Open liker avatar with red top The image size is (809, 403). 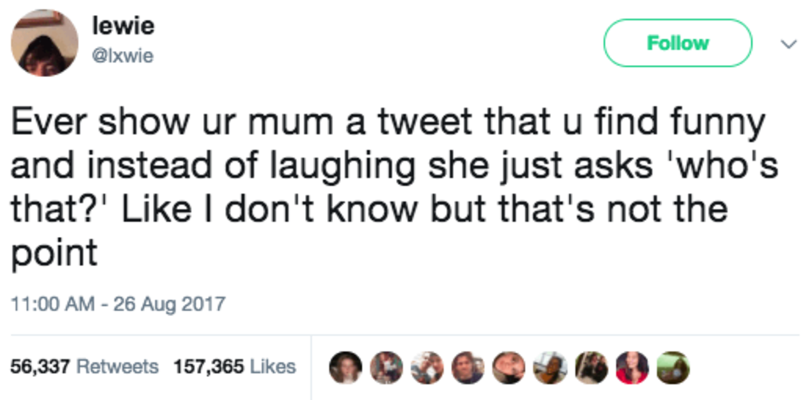point(632,367)
